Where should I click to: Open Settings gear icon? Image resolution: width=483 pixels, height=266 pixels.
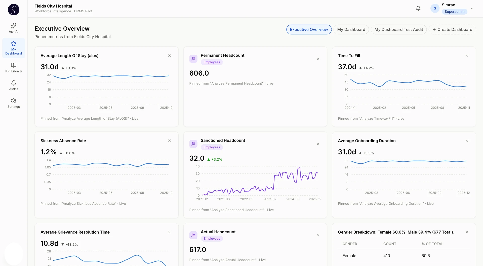coord(14,101)
